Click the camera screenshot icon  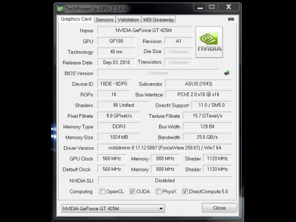point(231,19)
